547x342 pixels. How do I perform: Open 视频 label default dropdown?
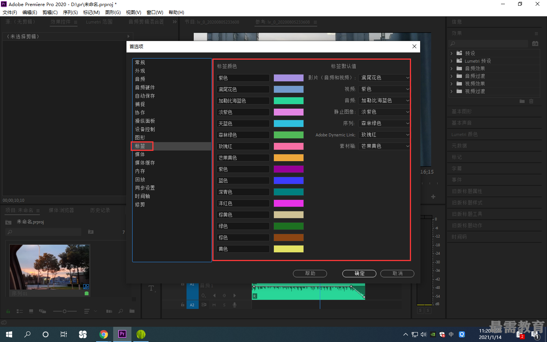tap(384, 89)
